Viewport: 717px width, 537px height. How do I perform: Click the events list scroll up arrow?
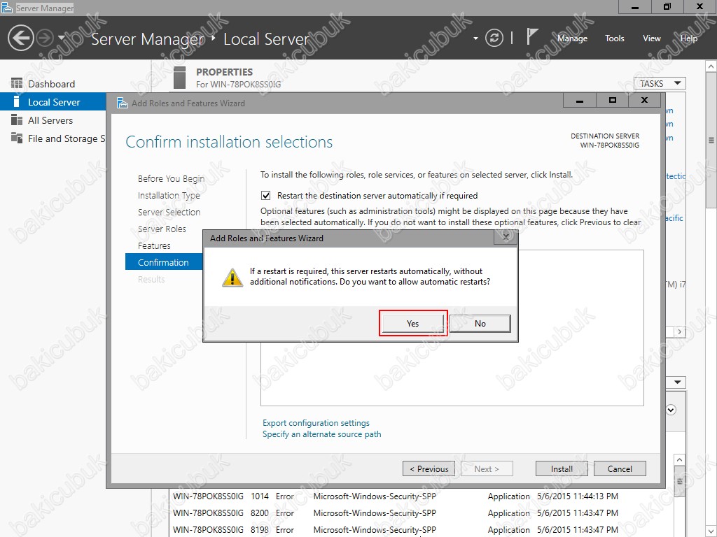click(x=679, y=460)
